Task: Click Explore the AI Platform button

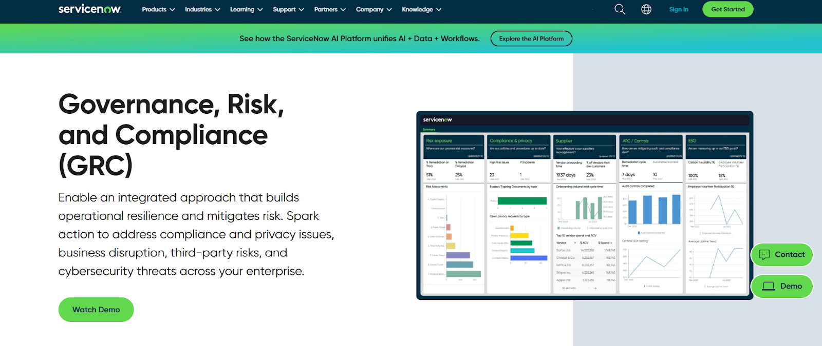Action: tap(531, 38)
